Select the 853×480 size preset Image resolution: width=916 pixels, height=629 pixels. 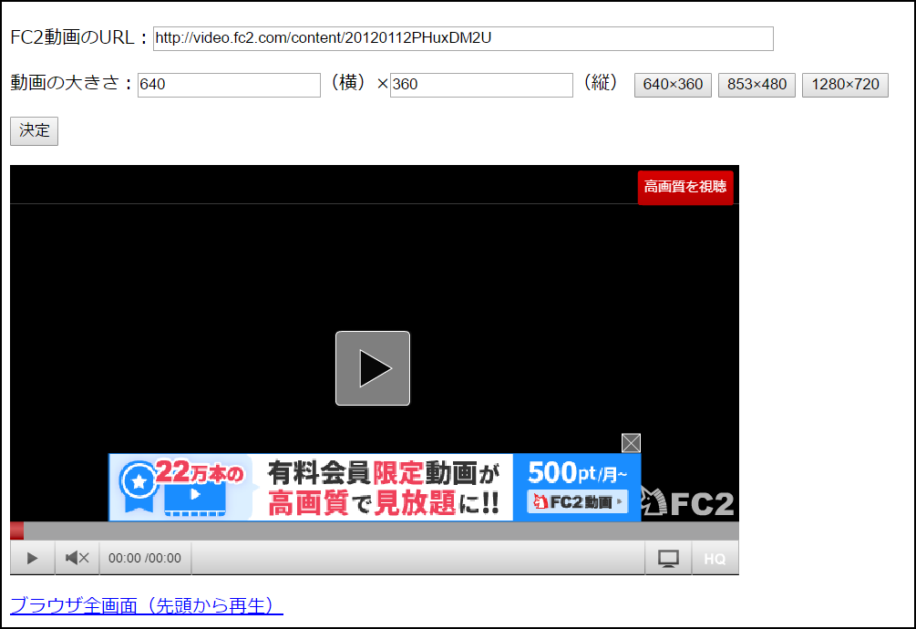click(x=756, y=85)
